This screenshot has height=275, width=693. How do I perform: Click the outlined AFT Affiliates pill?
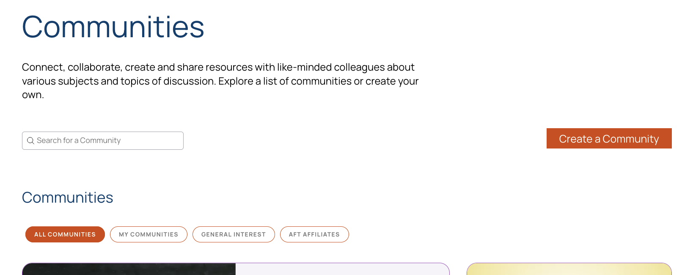point(314,234)
